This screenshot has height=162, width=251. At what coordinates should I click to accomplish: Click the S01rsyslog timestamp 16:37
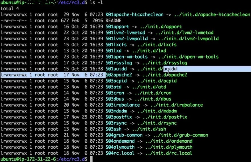pos(96,63)
